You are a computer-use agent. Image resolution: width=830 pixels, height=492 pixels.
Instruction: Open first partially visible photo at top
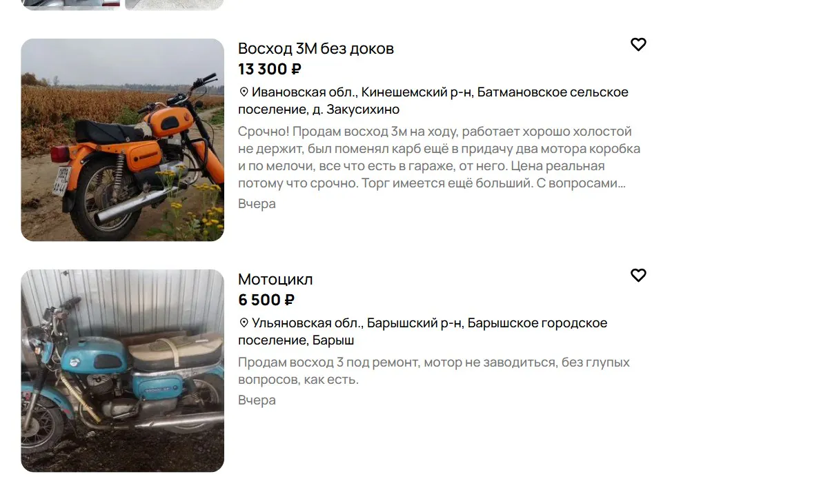click(x=70, y=5)
